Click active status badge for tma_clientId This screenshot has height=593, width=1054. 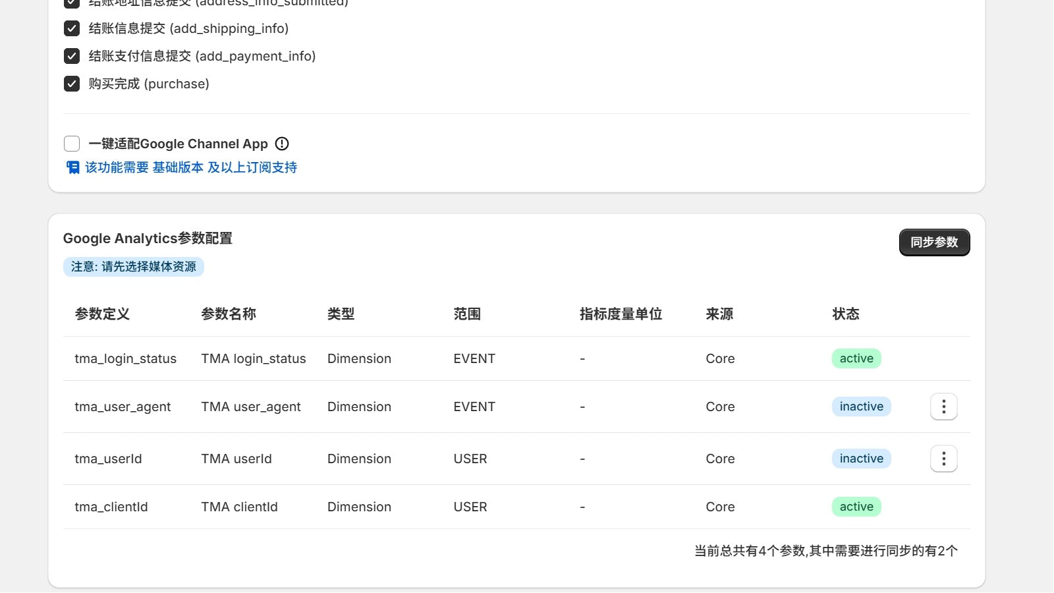coord(856,507)
